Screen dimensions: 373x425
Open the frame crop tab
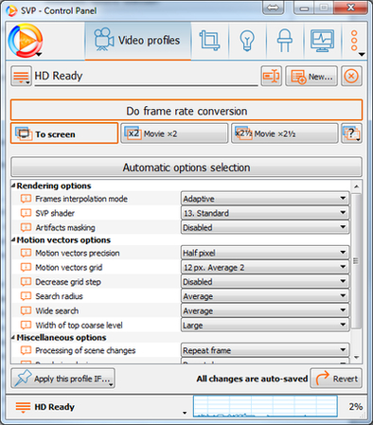pos(209,41)
